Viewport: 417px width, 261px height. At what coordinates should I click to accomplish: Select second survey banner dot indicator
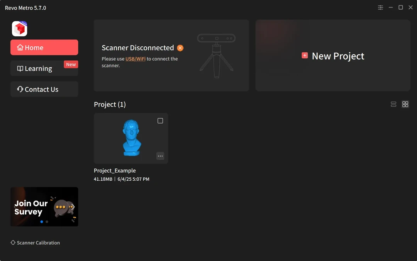tap(47, 222)
